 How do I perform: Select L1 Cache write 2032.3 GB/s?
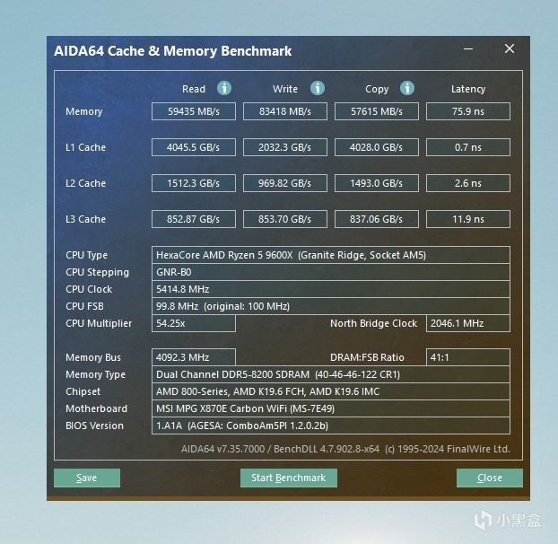(285, 147)
